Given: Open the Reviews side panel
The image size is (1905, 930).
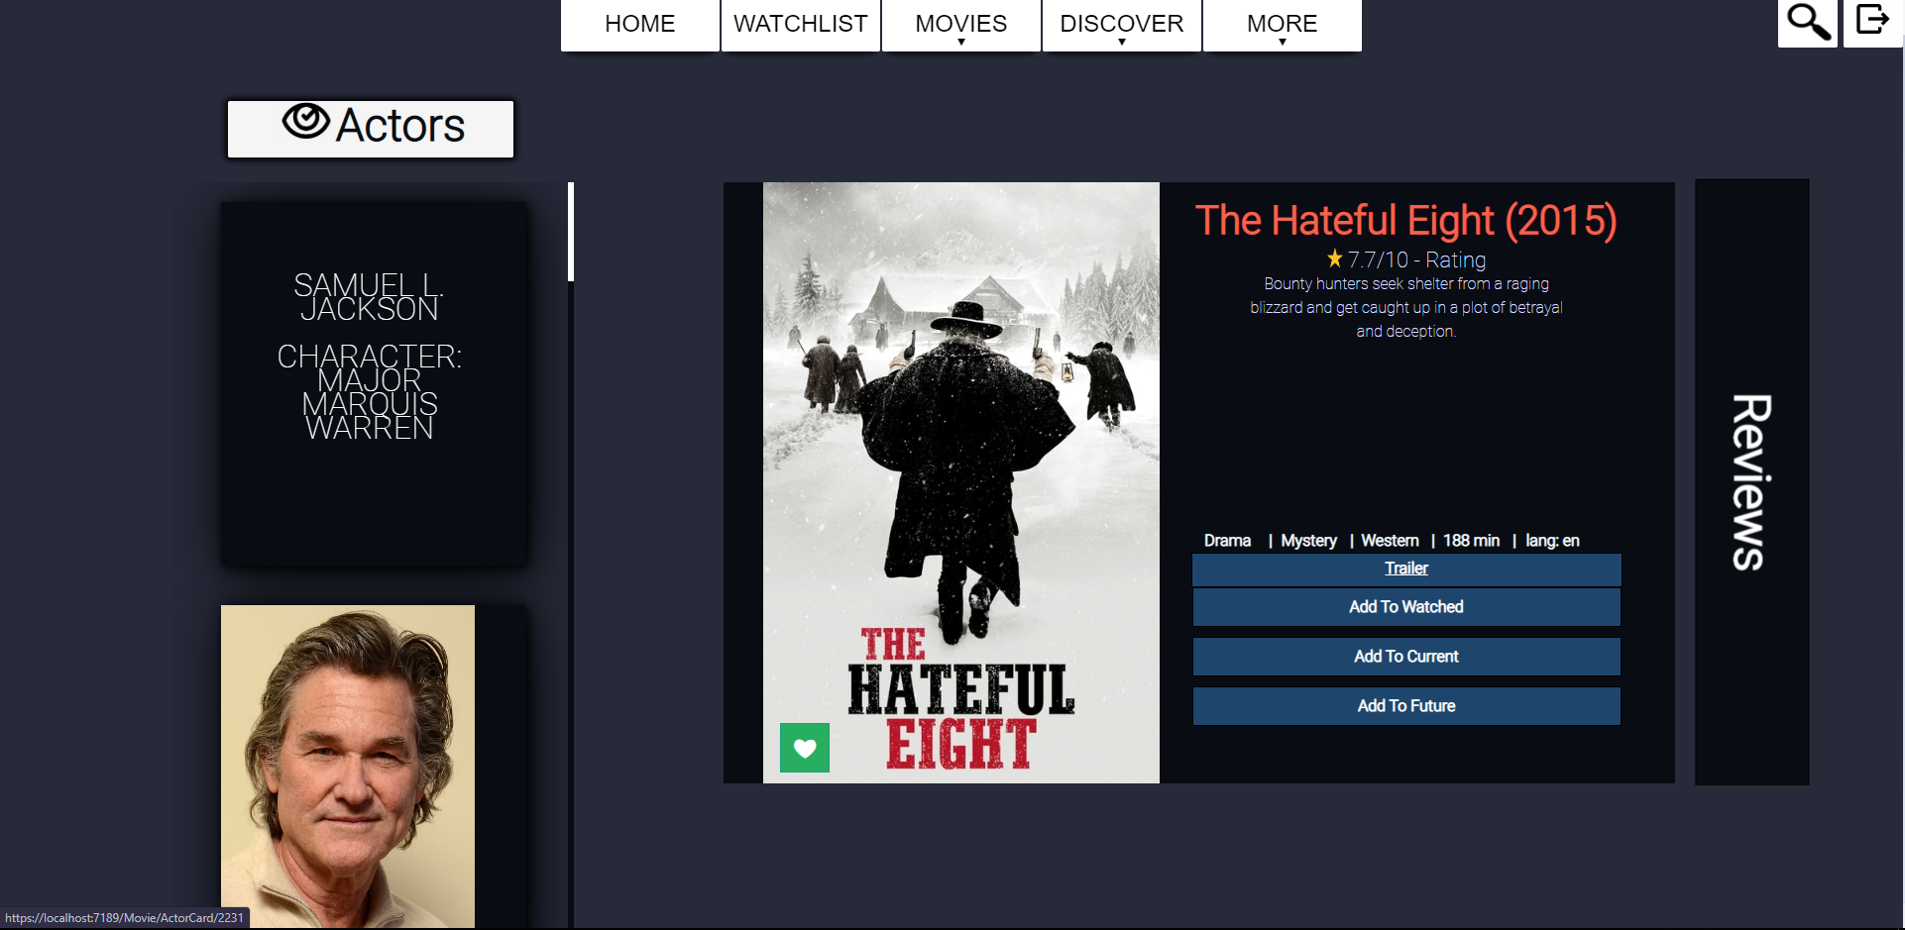Looking at the screenshot, I should (1752, 482).
